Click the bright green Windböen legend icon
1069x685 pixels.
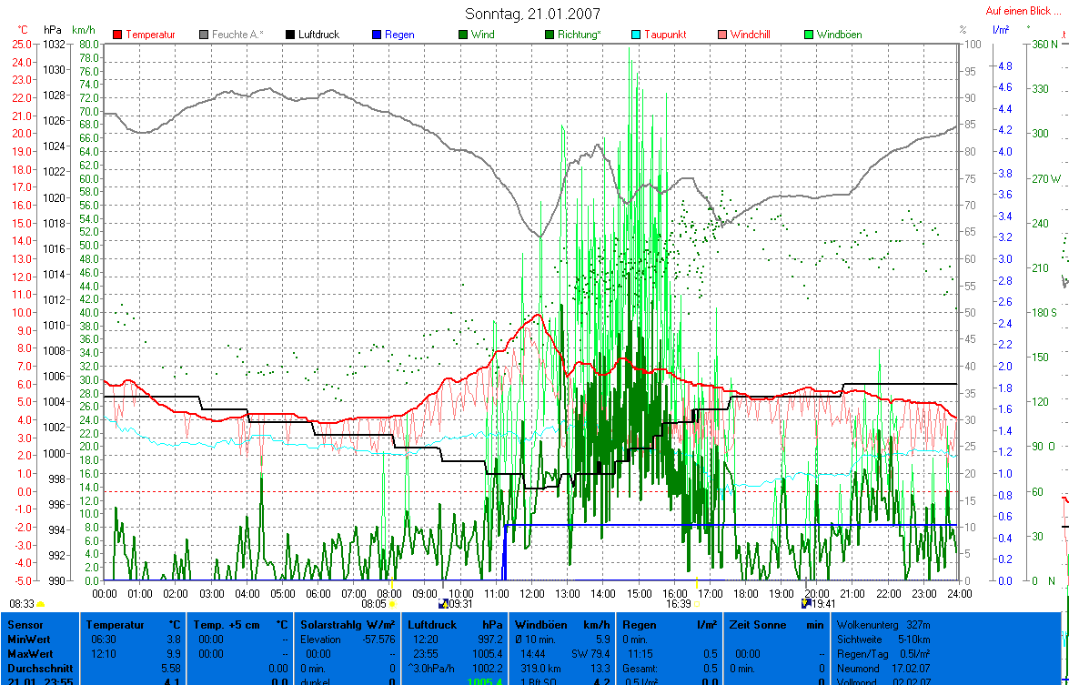(x=809, y=35)
